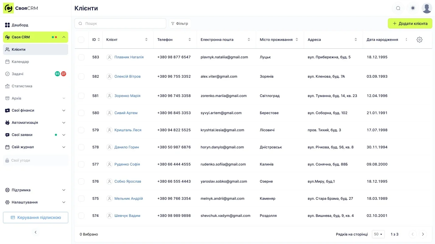The image size is (435, 244).
Task: Check the row for Шевчук Вадим
Action: click(81, 216)
